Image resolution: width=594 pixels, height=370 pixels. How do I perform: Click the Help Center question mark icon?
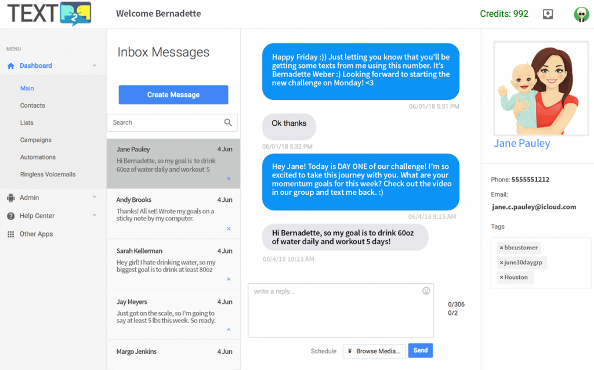[x=10, y=216]
